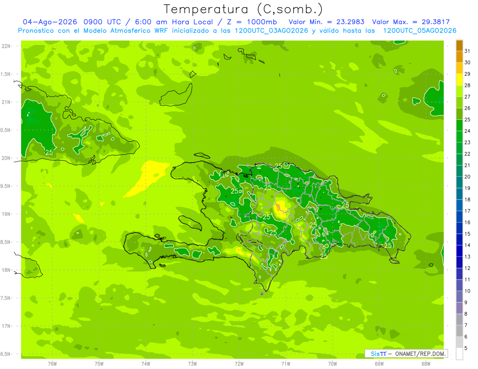Pick the legend swatch between 27 and 28

(459, 91)
